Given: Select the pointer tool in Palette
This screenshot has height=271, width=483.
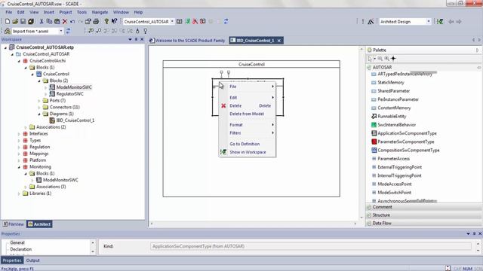Looking at the screenshot, I should click(x=370, y=59).
